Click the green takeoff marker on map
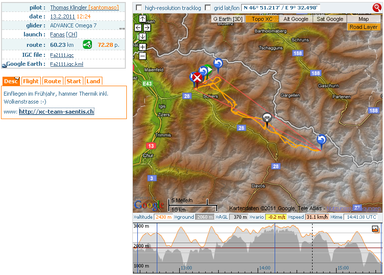 [x=208, y=69]
